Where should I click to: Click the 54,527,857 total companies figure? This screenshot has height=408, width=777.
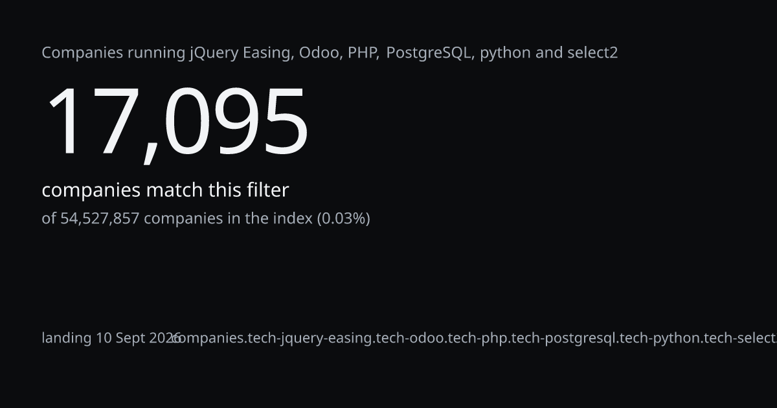tap(100, 219)
